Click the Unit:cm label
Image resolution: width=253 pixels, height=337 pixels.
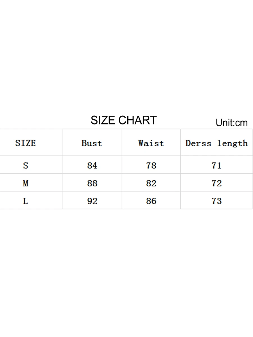pos(232,123)
